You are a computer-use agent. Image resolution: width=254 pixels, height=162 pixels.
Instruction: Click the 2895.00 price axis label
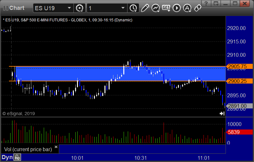(x=236, y=95)
